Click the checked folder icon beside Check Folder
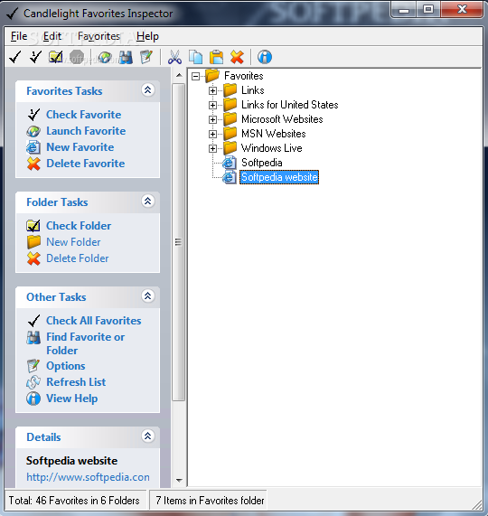Viewport: 488px width, 516px height. (33, 226)
